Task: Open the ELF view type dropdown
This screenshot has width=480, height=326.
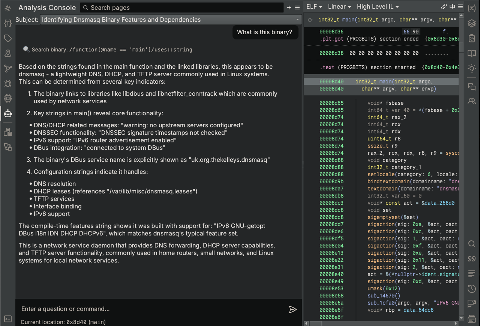Action: 314,7
